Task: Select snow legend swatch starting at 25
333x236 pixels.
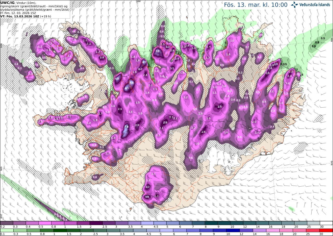Action: (313, 223)
